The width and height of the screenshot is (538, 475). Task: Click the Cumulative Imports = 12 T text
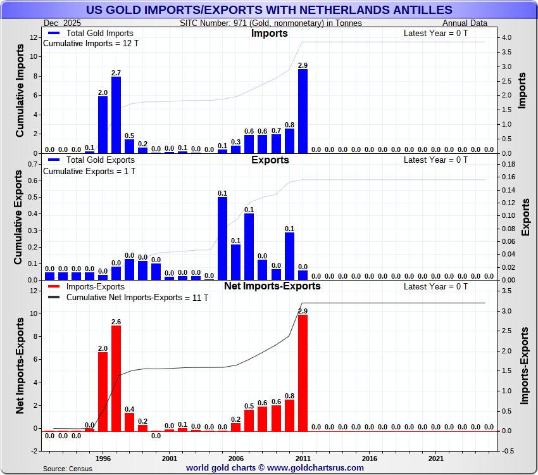91,44
